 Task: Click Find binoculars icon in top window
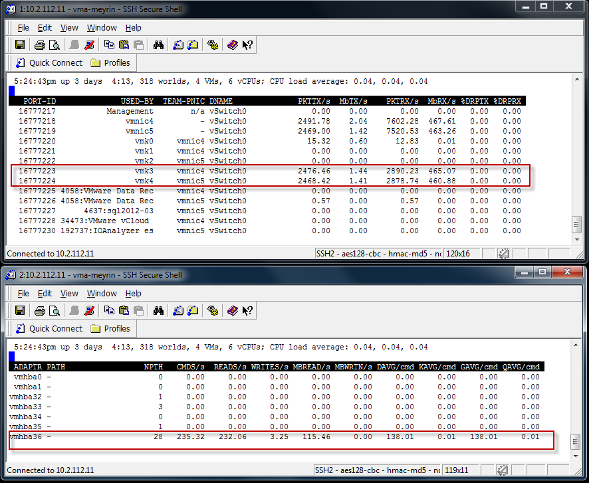(158, 45)
